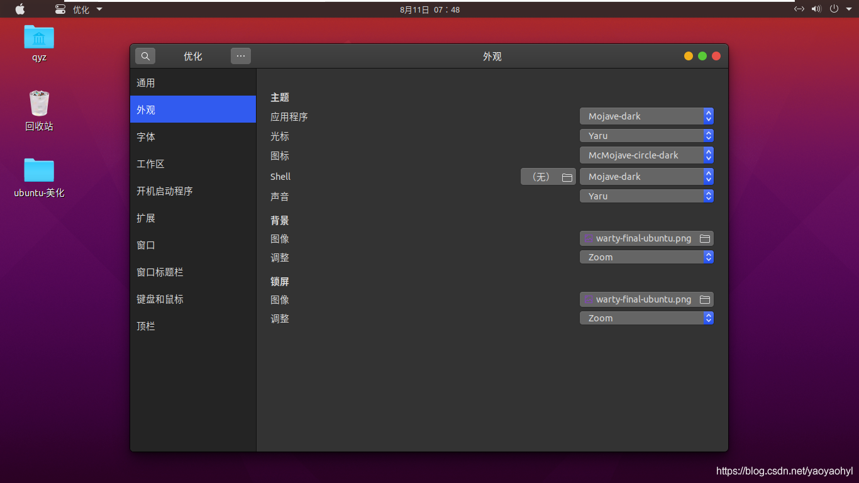859x483 pixels.
Task: Open the 窗口 section
Action: point(193,245)
